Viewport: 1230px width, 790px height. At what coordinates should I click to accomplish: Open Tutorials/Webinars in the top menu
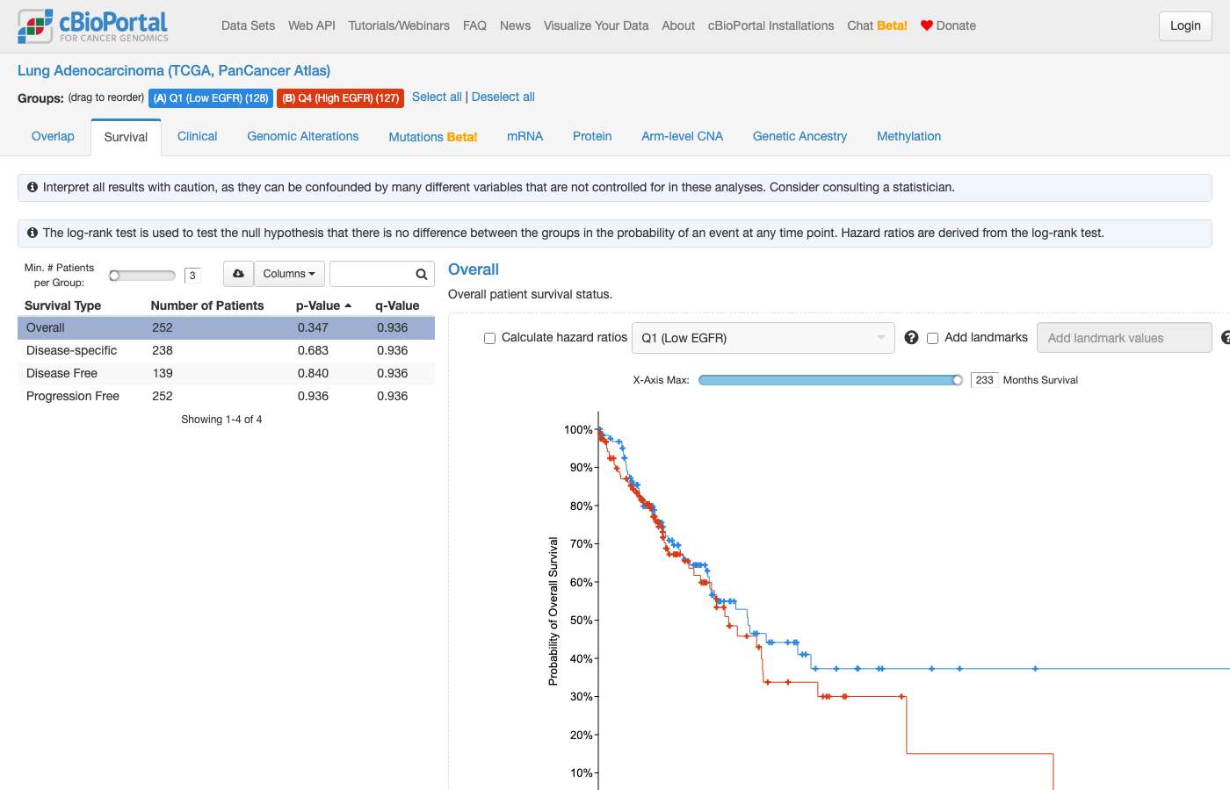pos(399,25)
